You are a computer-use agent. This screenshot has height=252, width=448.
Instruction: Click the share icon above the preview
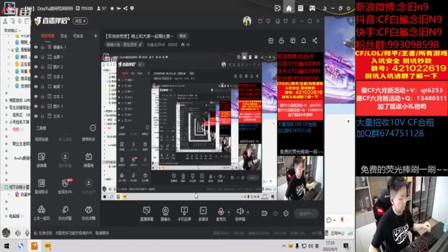coord(315,40)
